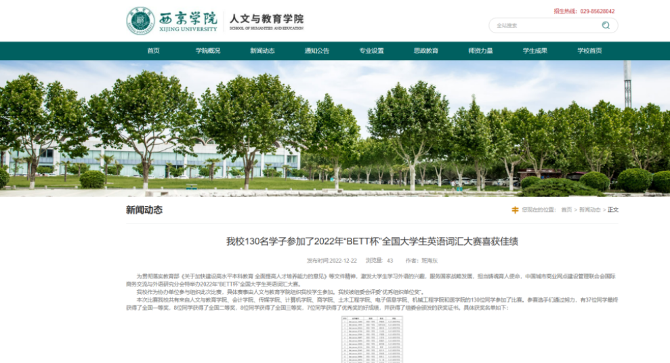The image size is (670, 363).
Task: Click the article title about BETT杯
Action: (x=372, y=241)
